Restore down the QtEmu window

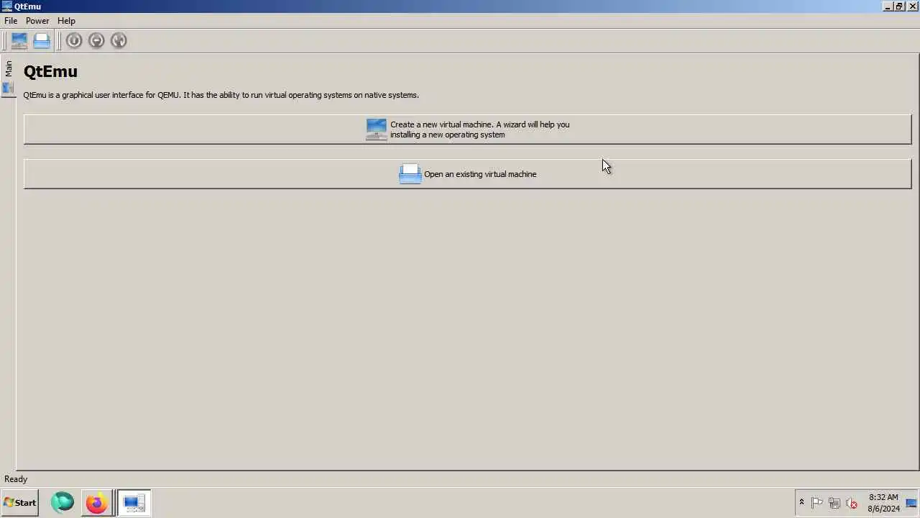coord(899,6)
